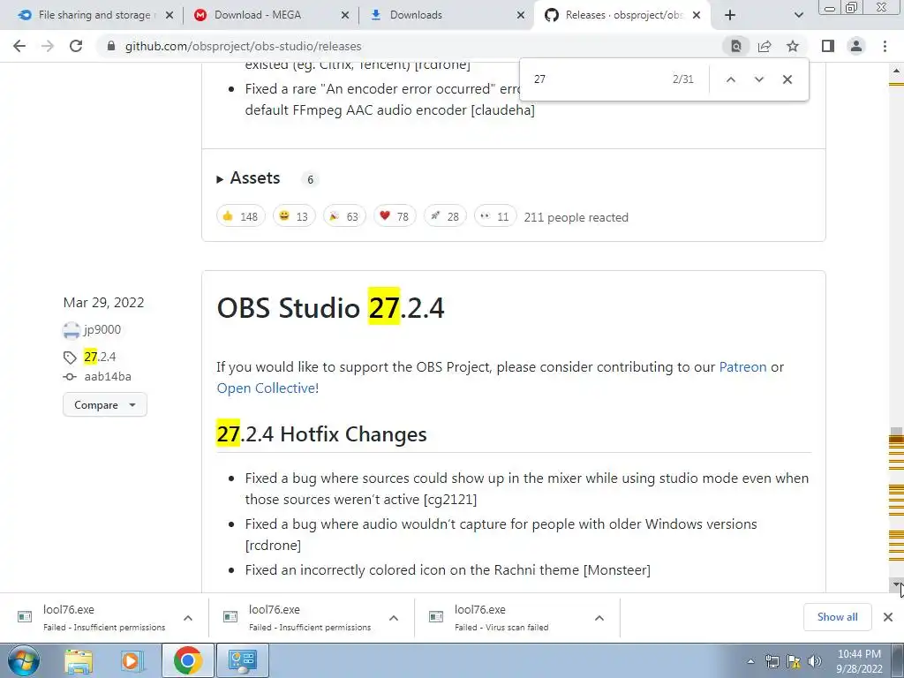
Task: Toggle smile reaction 13
Action: 294,216
